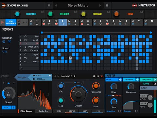Click the EDIT SEQUENCE button
This screenshot has width=157, height=118.
(11, 22)
